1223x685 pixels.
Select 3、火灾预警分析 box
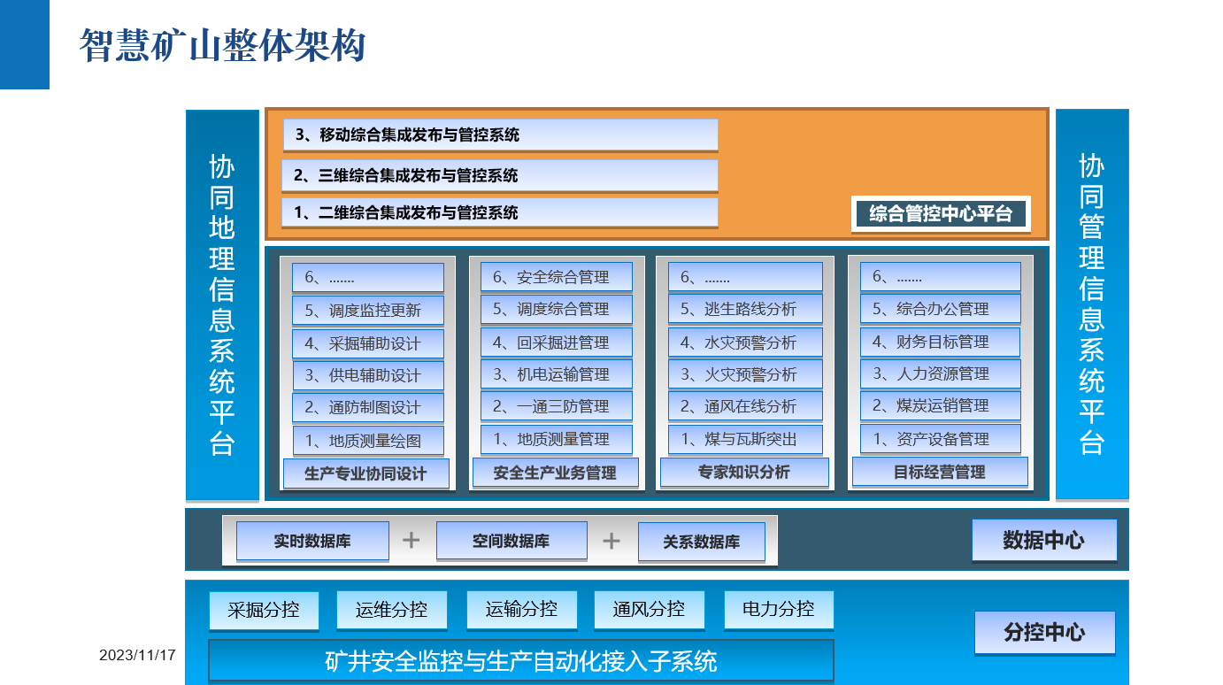pos(745,374)
